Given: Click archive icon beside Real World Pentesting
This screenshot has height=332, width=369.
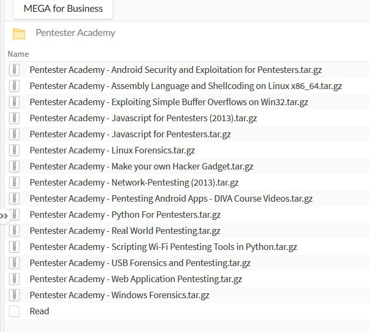Looking at the screenshot, I should coord(14,231).
